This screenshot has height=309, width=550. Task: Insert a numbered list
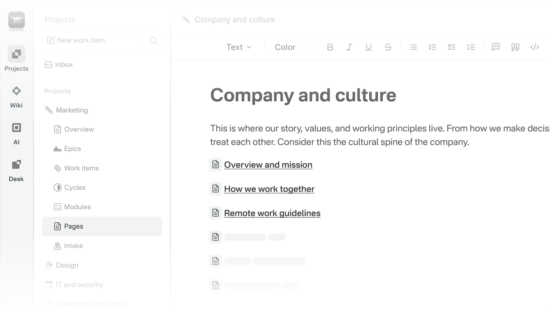click(x=432, y=47)
